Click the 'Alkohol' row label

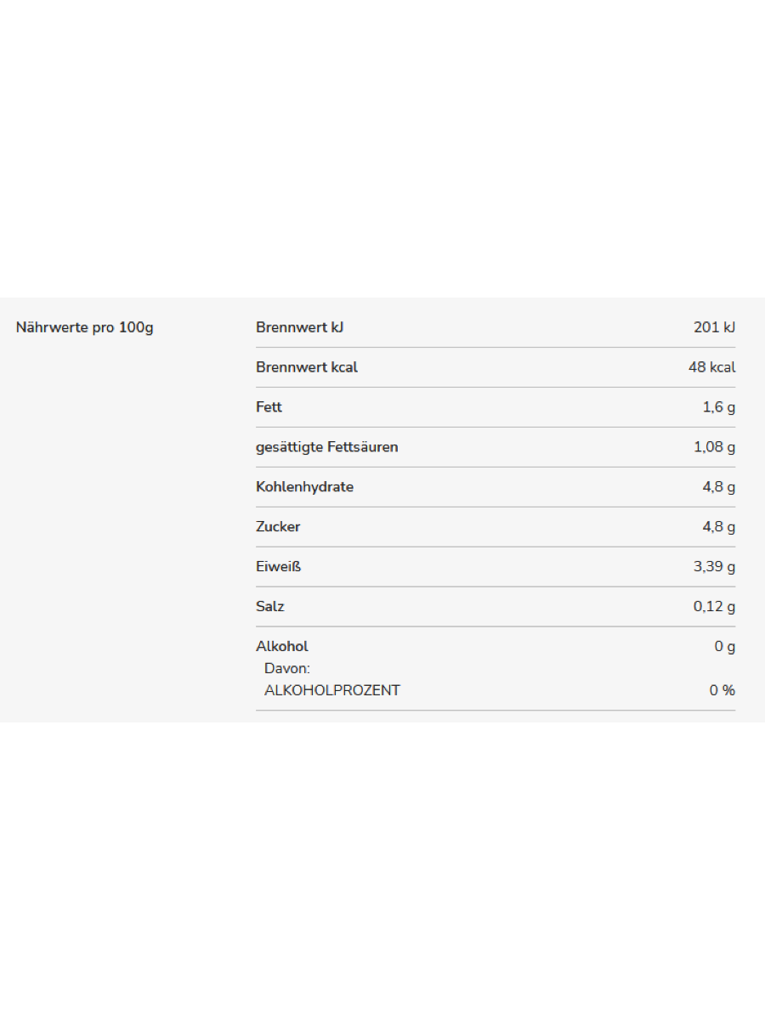282,647
